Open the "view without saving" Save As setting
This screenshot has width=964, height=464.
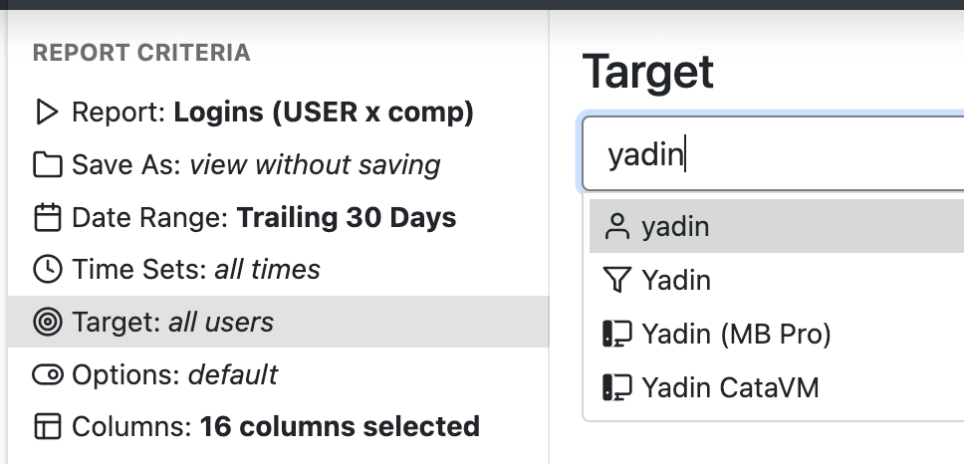click(x=315, y=165)
